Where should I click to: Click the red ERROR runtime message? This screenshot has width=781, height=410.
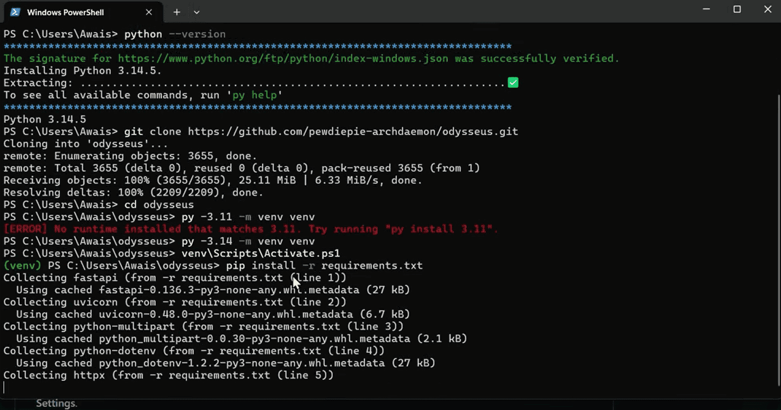(251, 229)
